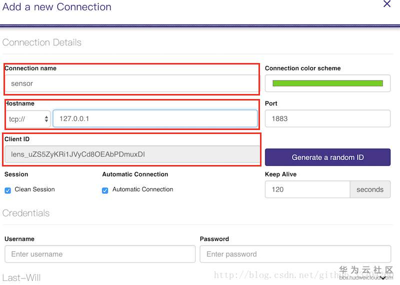Expand the Last-Will section chevron
Image resolution: width=400 pixels, height=285 pixels.
(383, 278)
